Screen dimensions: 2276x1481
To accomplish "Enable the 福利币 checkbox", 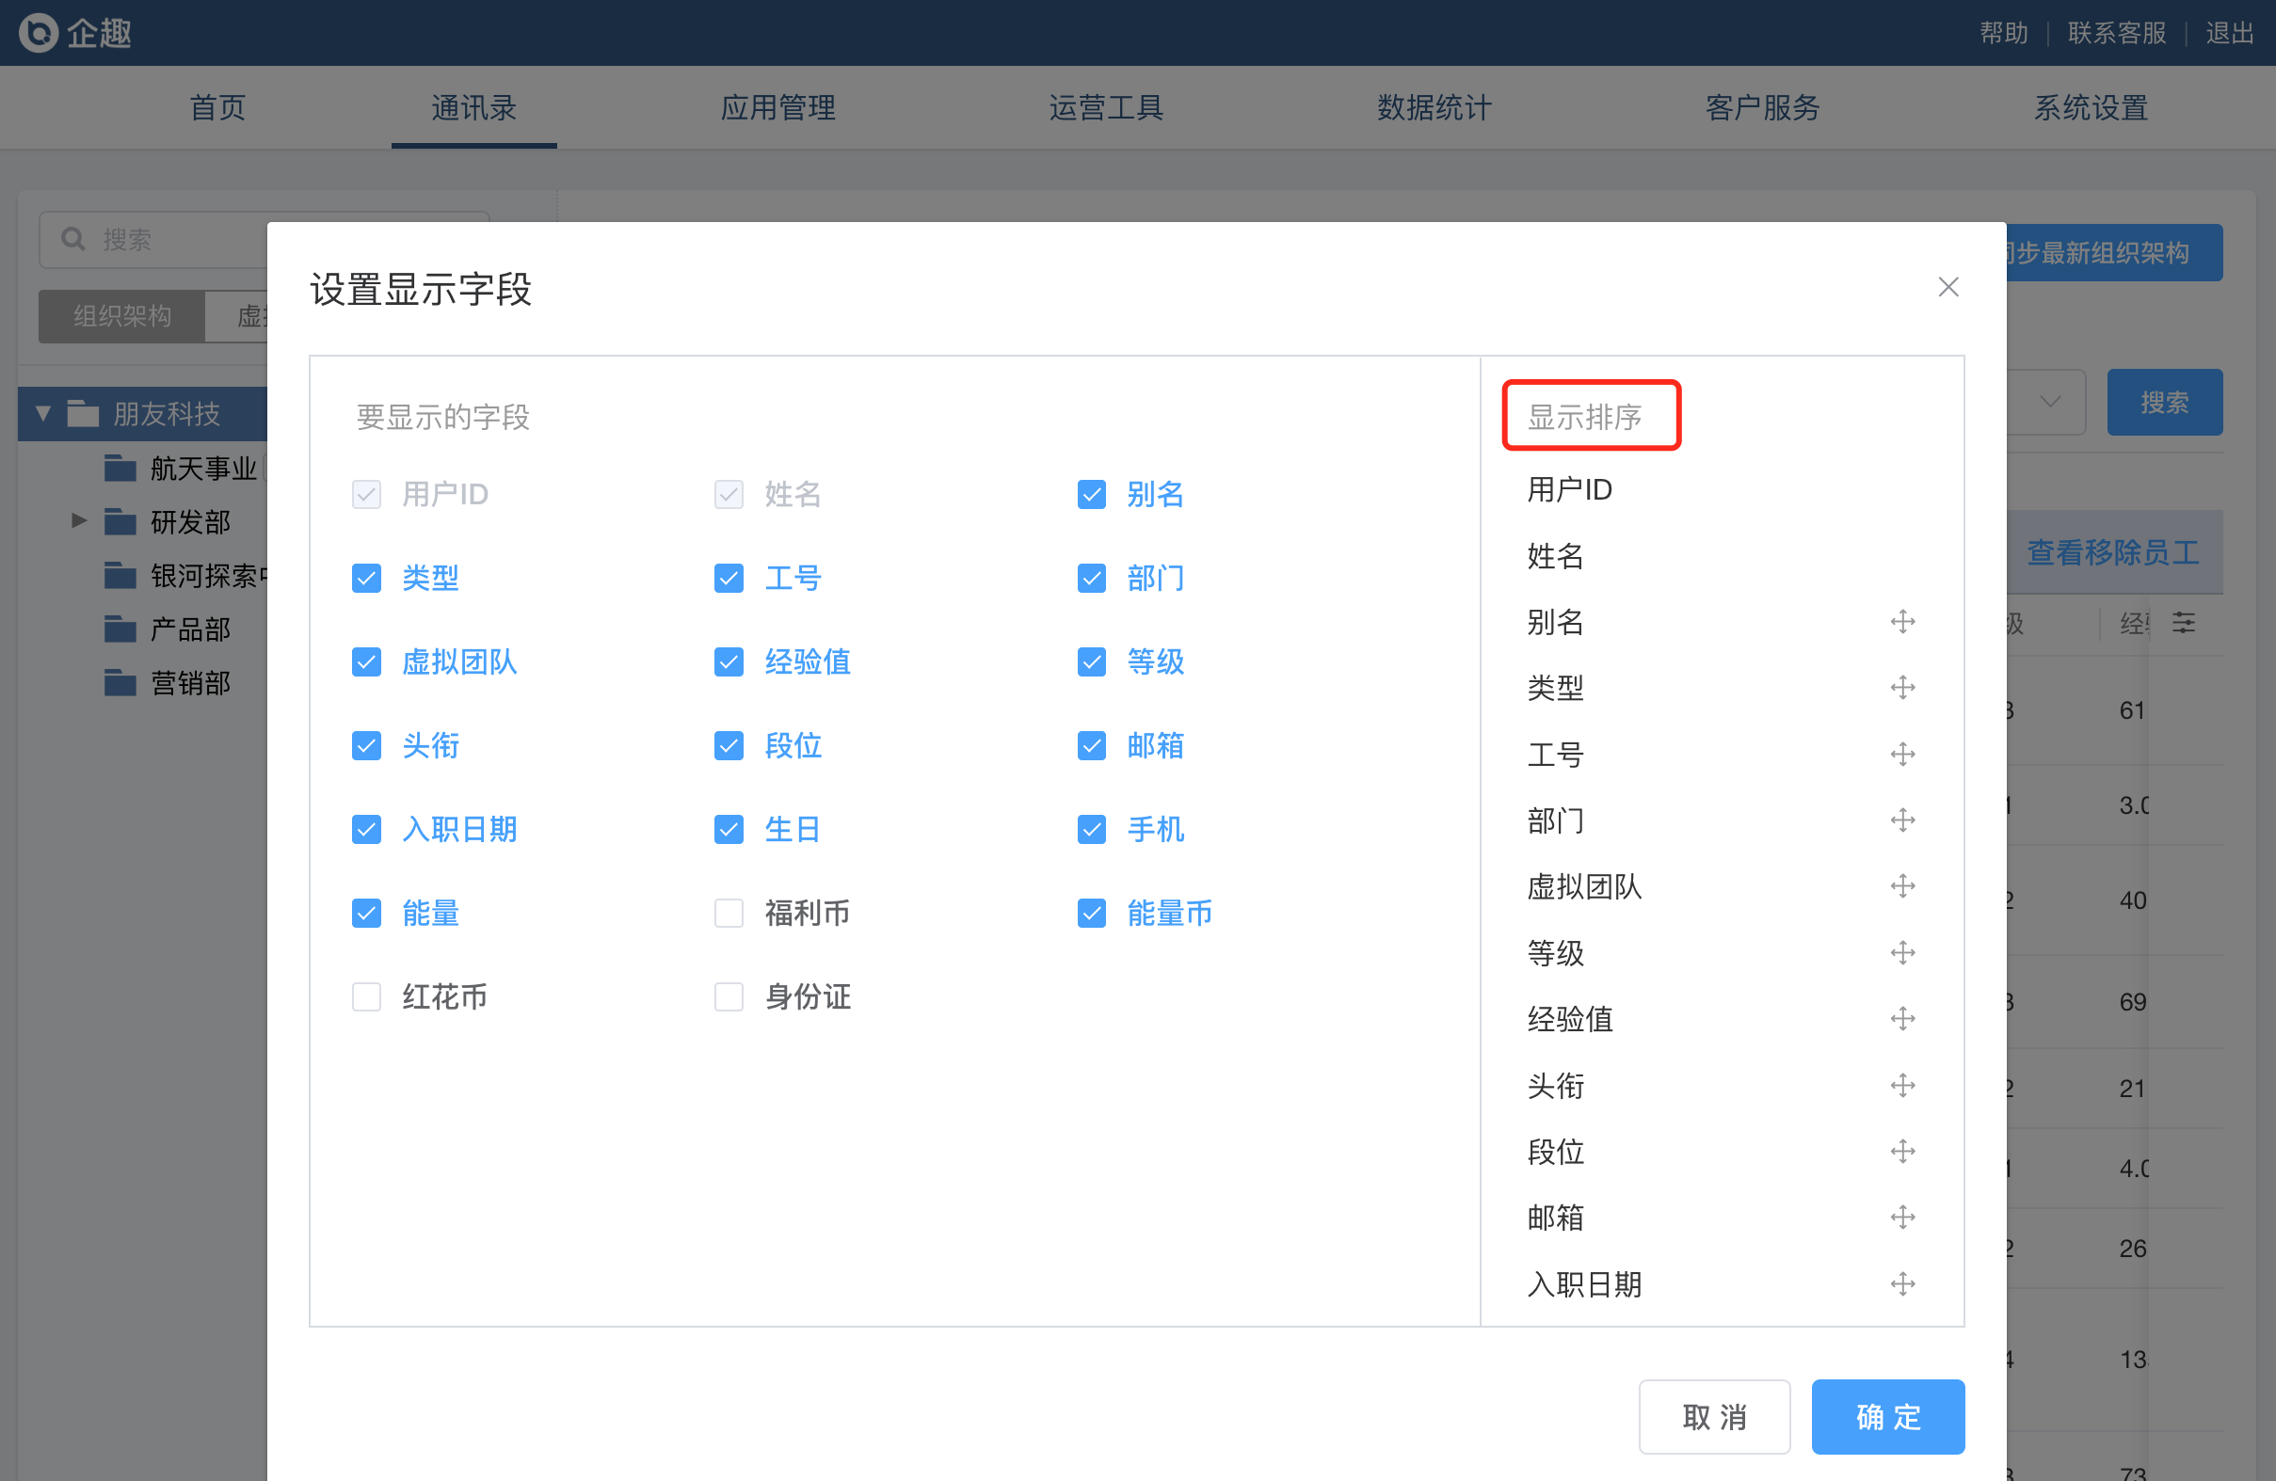I will [x=729, y=913].
